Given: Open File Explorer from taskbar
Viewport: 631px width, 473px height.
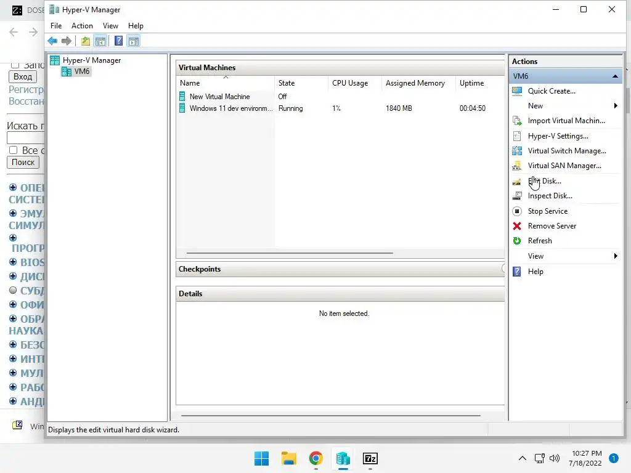Looking at the screenshot, I should [288, 458].
